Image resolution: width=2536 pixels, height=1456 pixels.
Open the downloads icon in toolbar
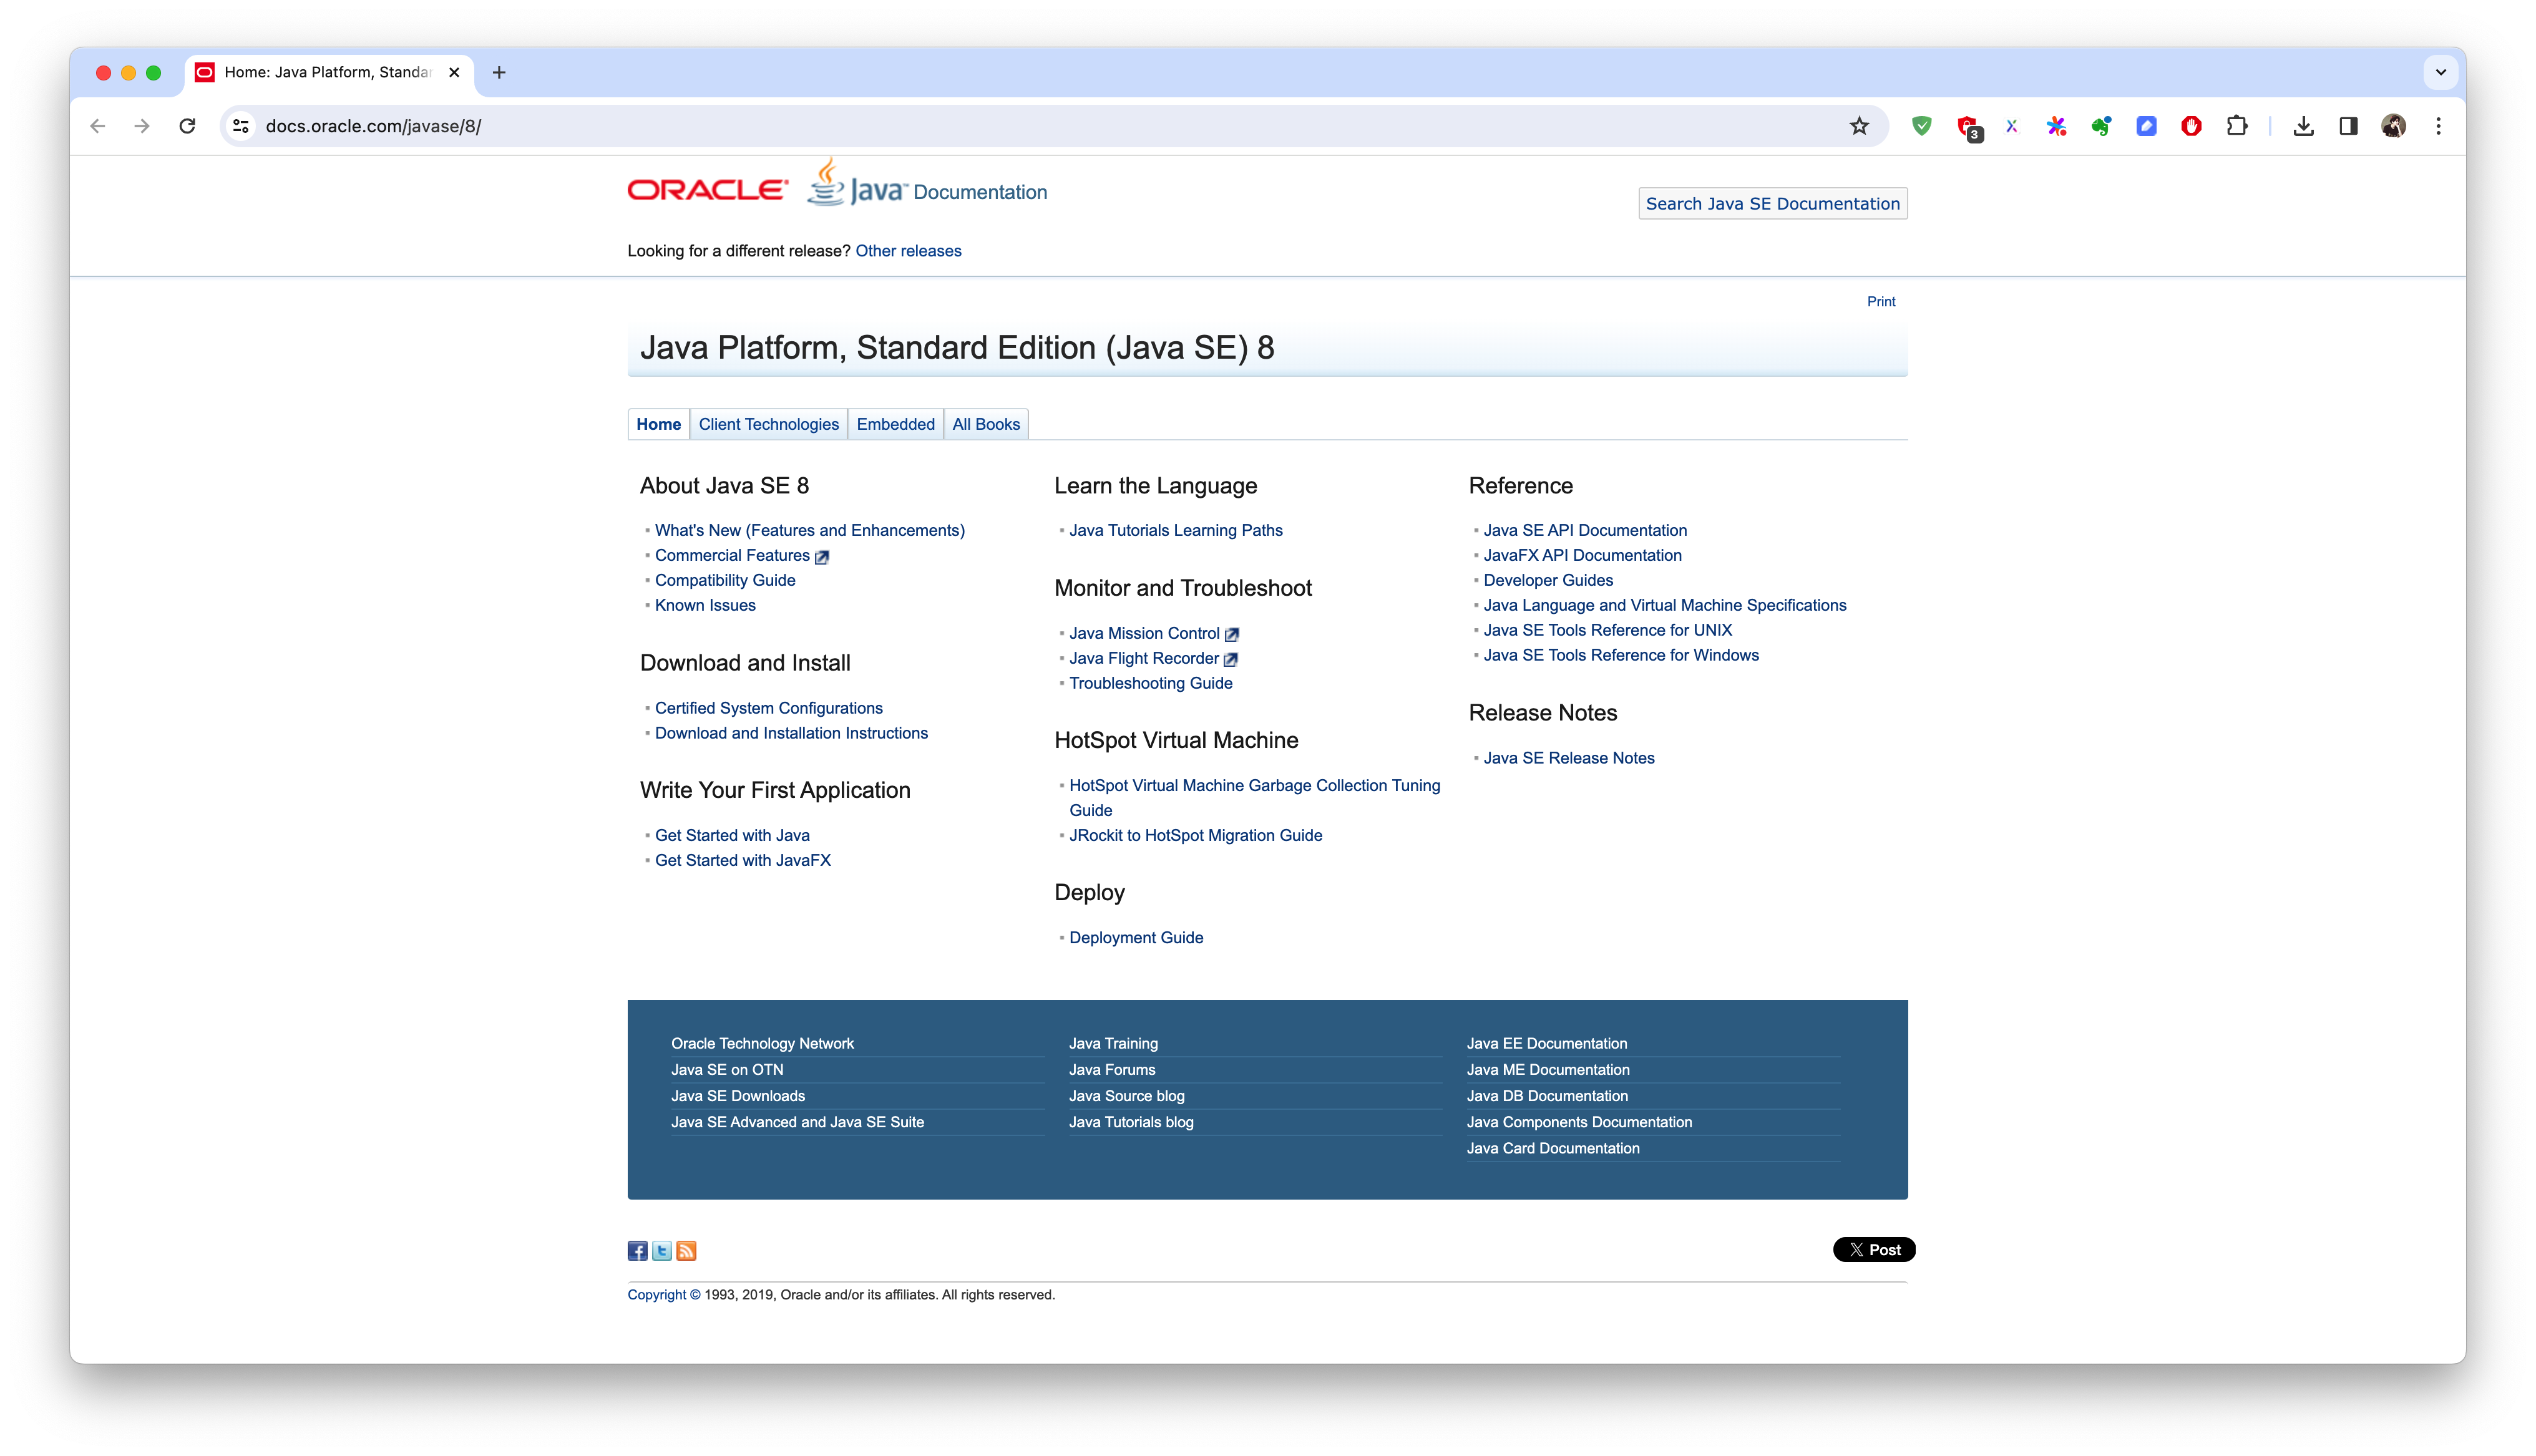pyautogui.click(x=2303, y=126)
